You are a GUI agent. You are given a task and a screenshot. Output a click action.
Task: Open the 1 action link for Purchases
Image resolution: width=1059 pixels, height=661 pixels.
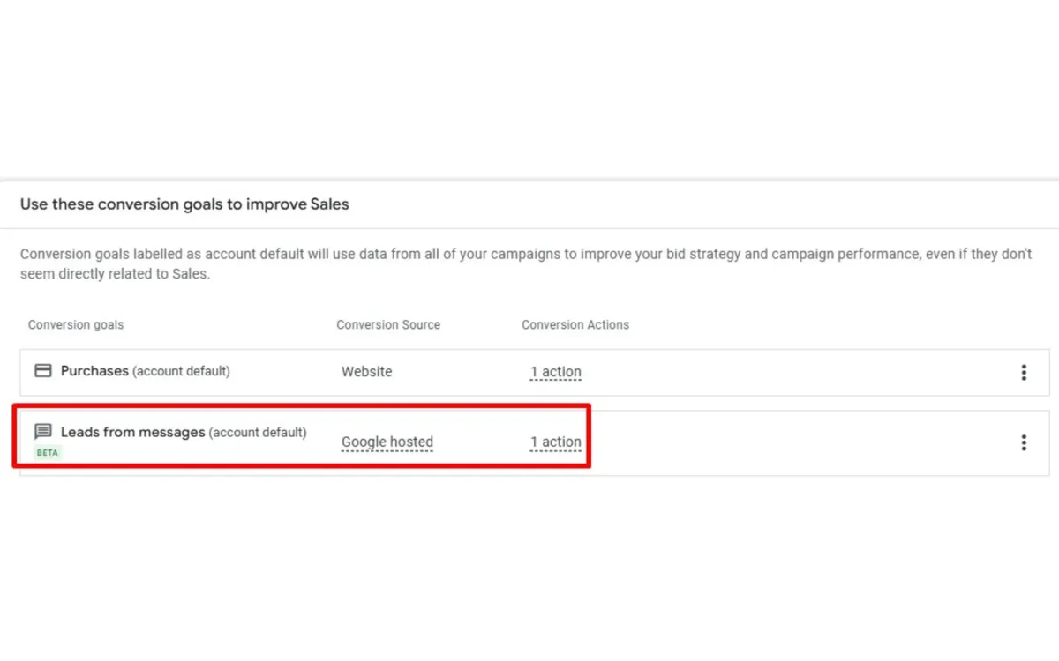pyautogui.click(x=555, y=371)
